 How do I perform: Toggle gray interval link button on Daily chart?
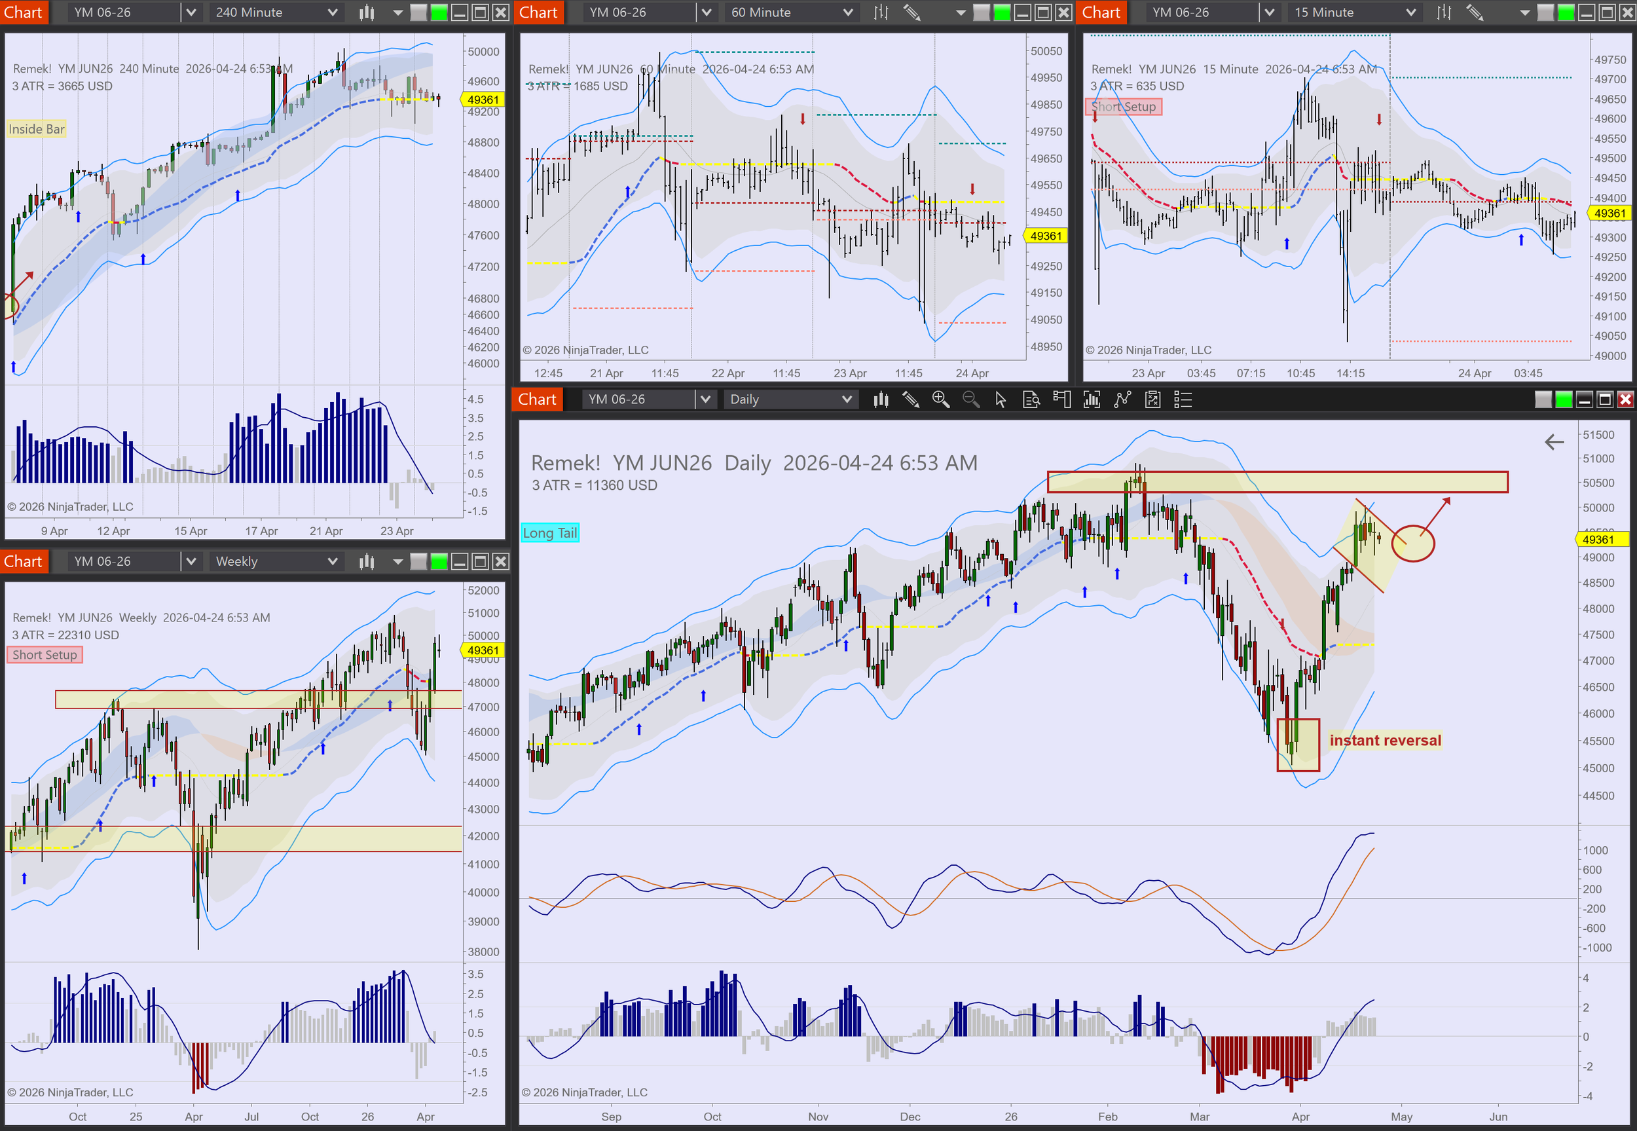(1543, 399)
